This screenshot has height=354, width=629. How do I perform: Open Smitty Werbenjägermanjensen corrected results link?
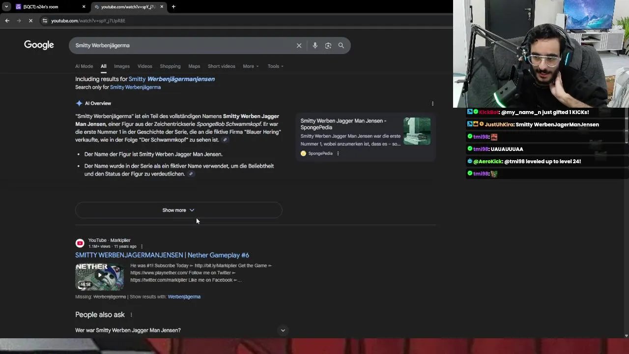[x=172, y=79]
